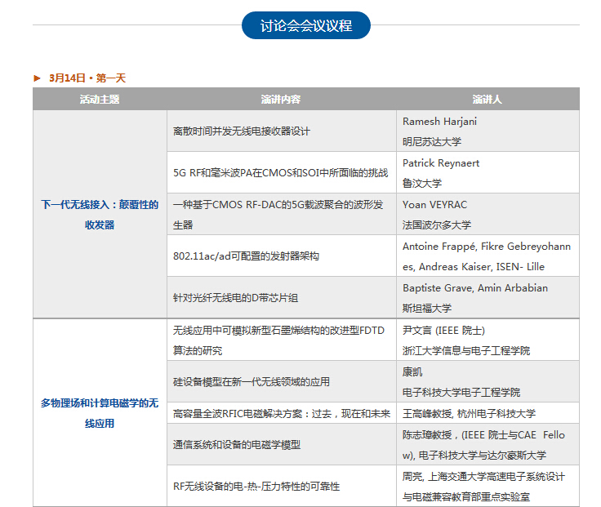Select speaker Yoan VEYRAC
Image resolution: width=601 pixels, height=507 pixels.
pos(434,204)
